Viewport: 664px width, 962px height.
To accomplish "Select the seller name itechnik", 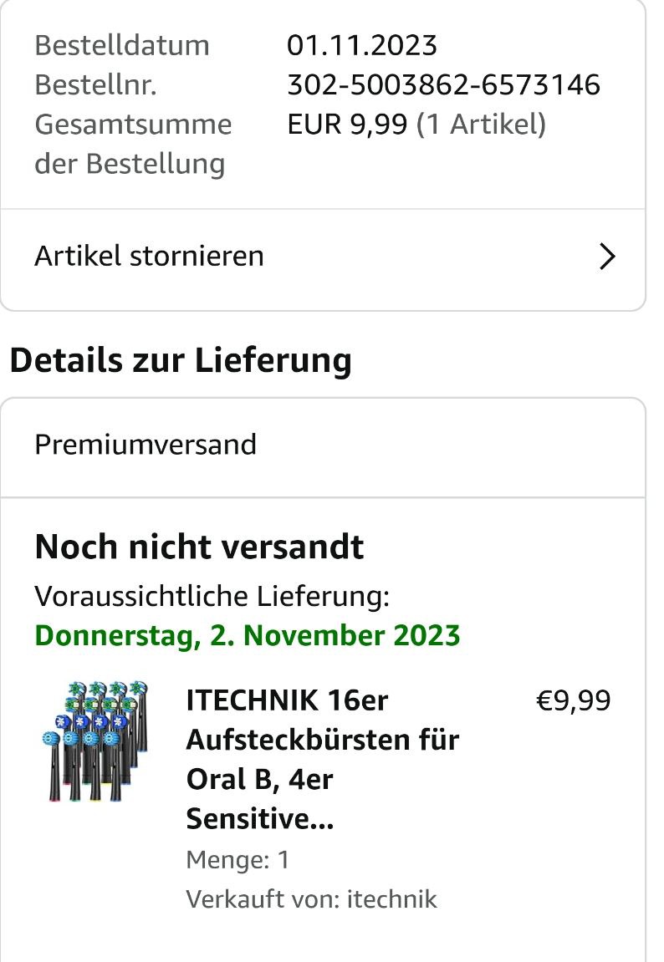I will tap(391, 899).
